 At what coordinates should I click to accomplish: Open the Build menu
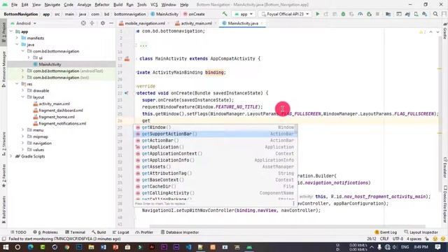coord(118,5)
